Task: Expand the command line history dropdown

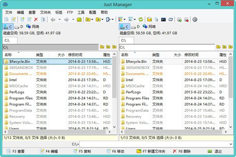Action: point(231,144)
